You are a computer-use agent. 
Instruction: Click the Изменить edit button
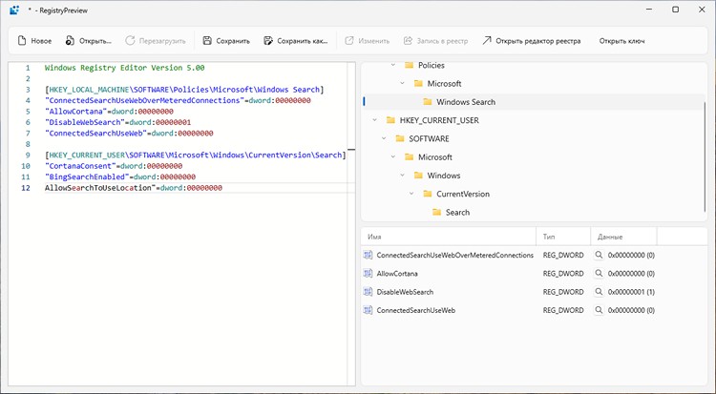click(368, 41)
